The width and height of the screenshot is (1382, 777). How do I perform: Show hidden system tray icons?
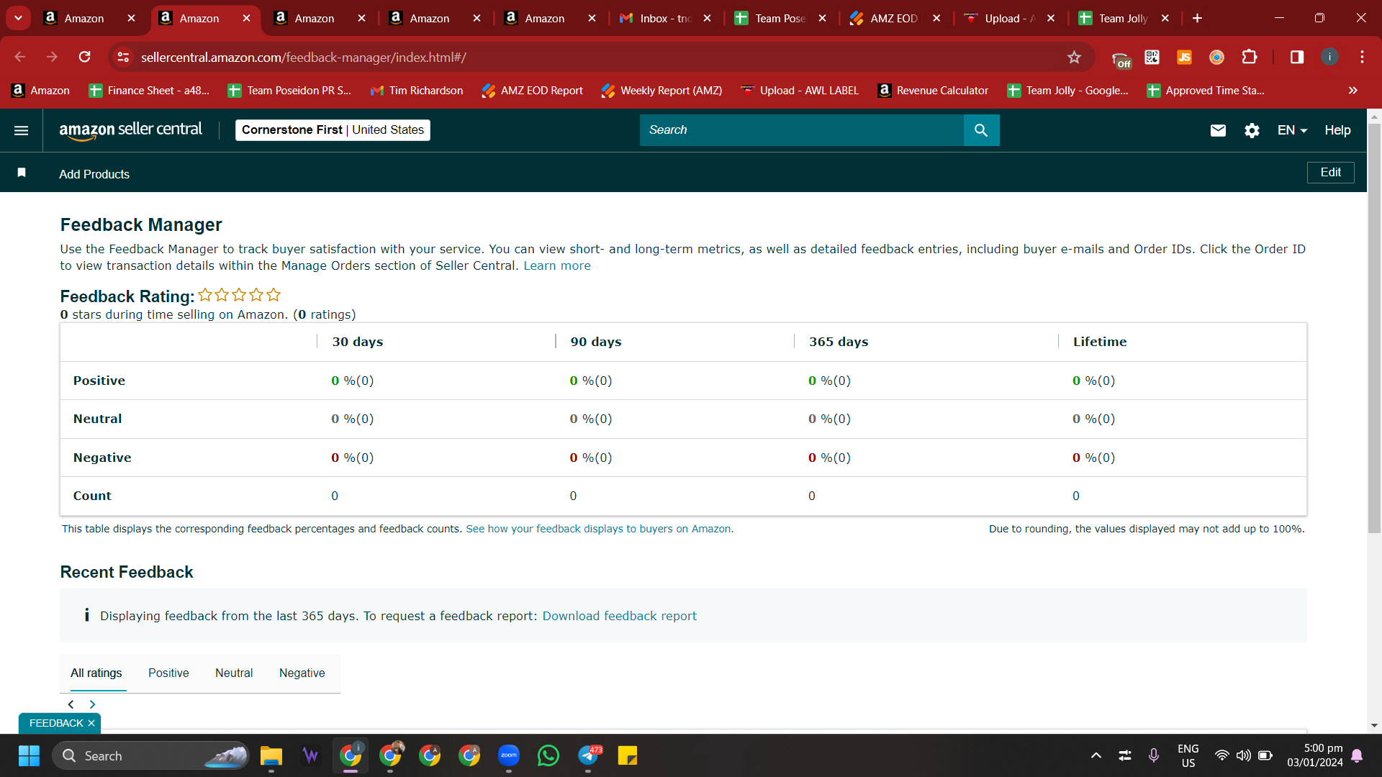[x=1096, y=755]
